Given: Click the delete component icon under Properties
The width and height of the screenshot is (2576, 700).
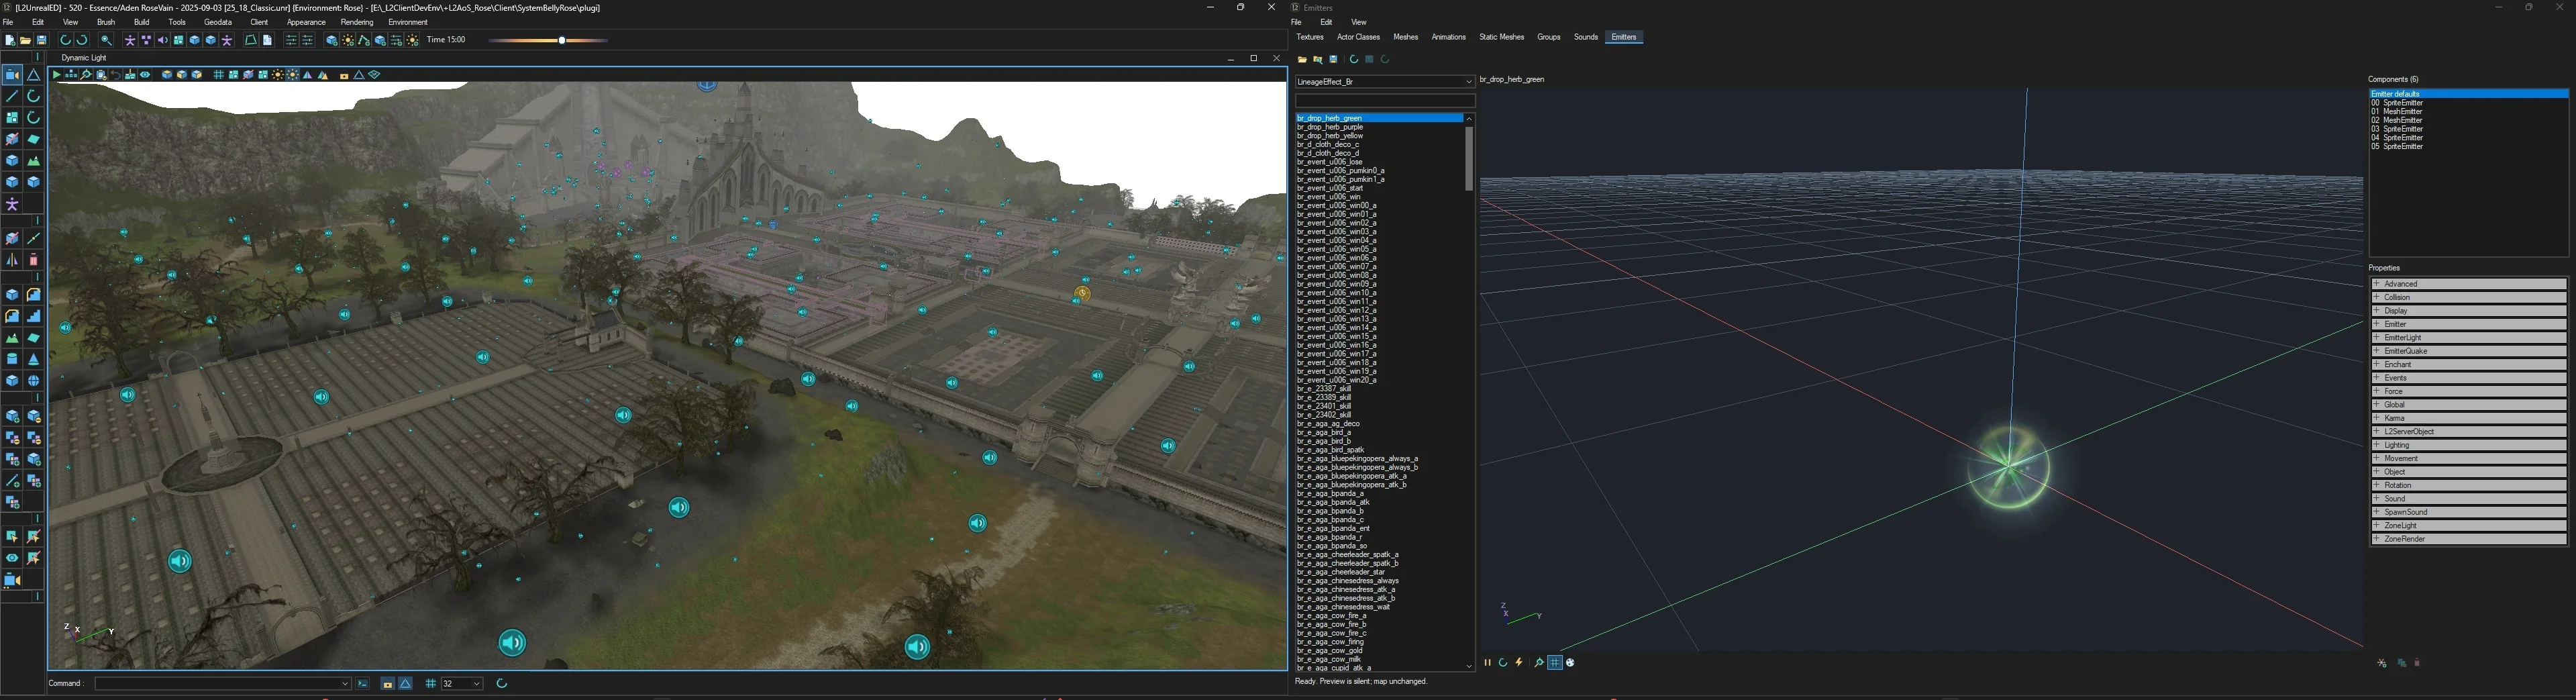Looking at the screenshot, I should [x=2417, y=662].
